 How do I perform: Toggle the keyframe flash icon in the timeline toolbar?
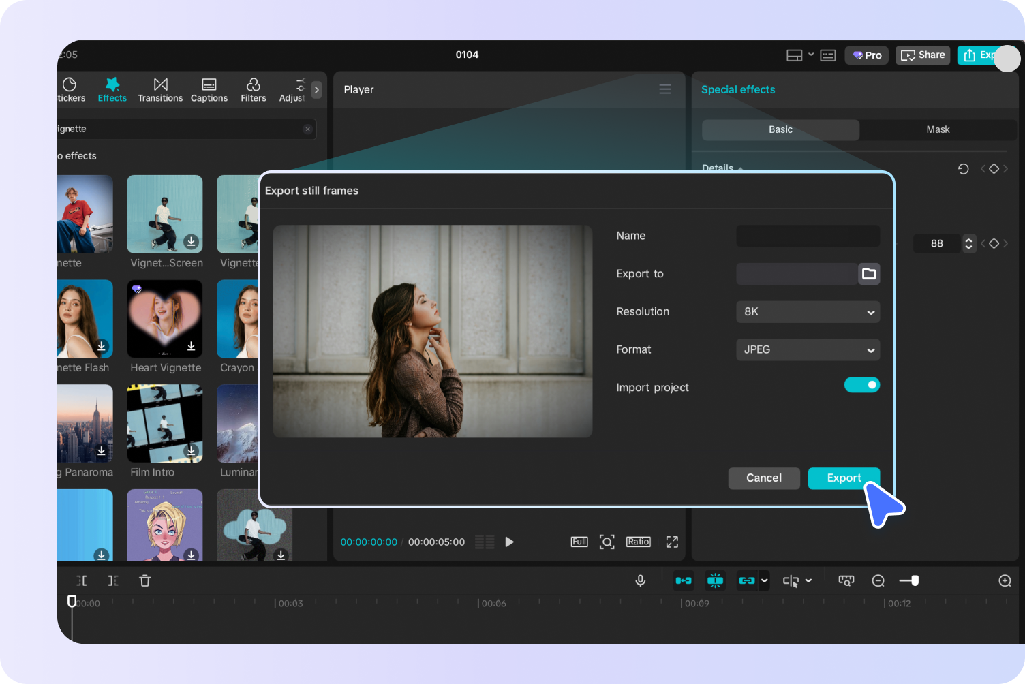[716, 580]
